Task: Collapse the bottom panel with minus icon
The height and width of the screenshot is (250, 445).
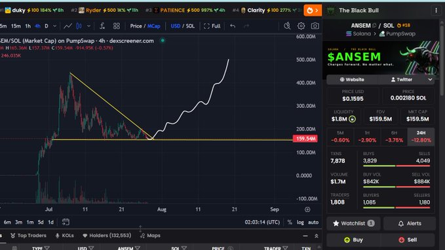Action: click(305, 236)
